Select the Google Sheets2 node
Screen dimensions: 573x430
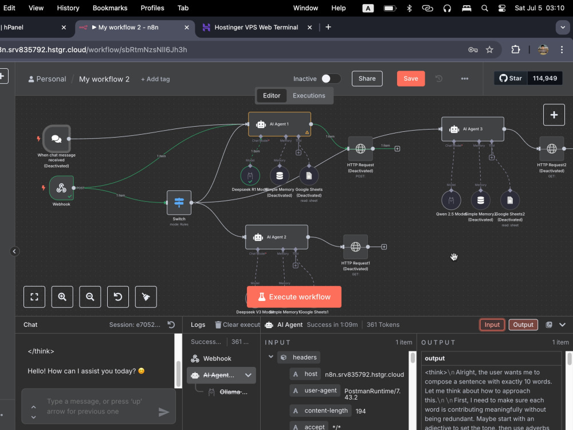510,200
